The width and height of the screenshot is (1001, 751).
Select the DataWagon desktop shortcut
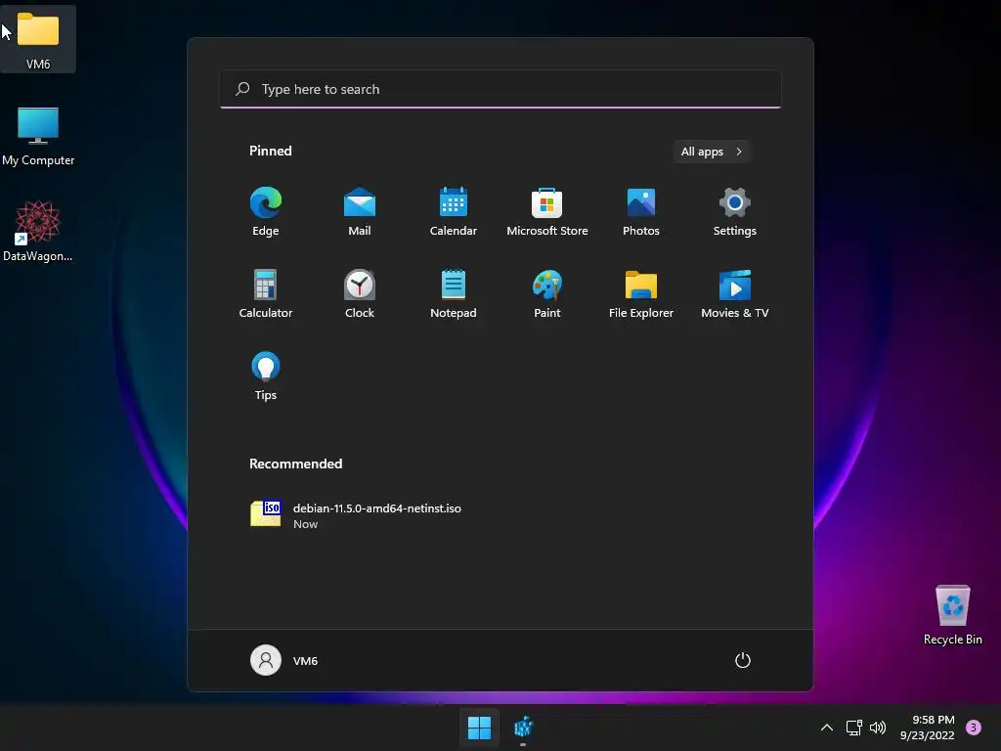38,231
